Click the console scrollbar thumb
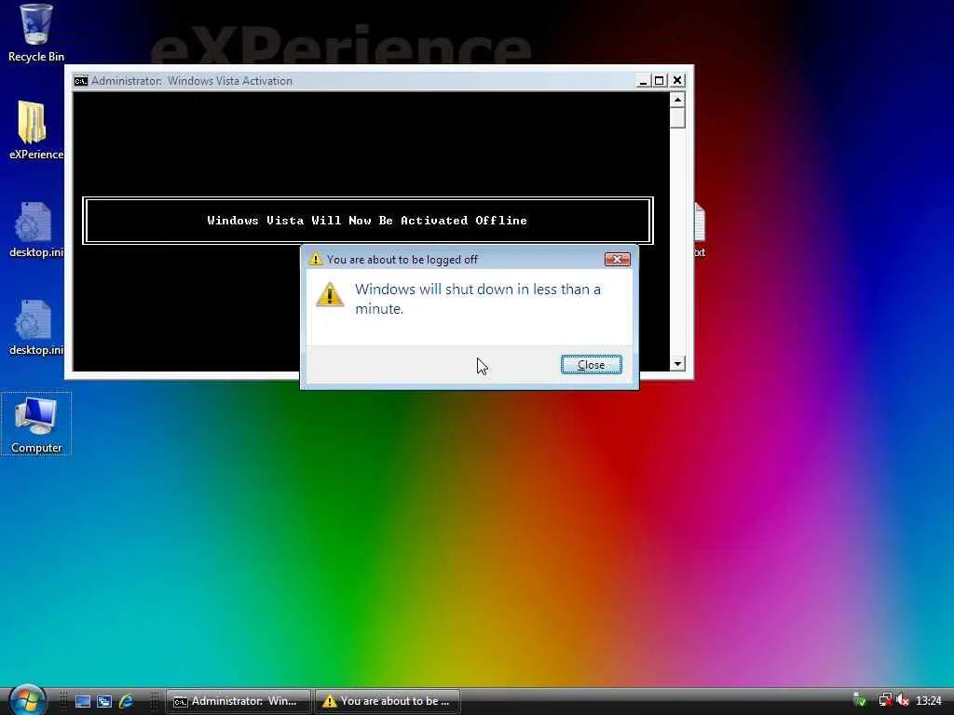The height and width of the screenshot is (715, 954). pyautogui.click(x=678, y=118)
